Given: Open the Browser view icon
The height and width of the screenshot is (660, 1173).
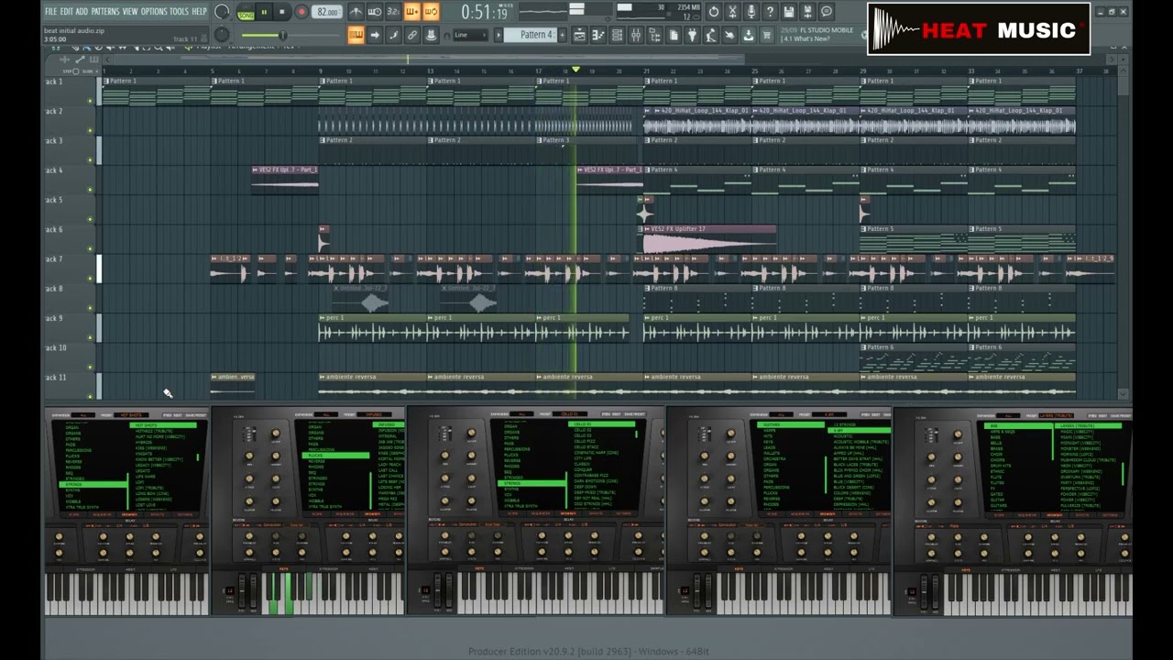Looking at the screenshot, I should click(654, 35).
